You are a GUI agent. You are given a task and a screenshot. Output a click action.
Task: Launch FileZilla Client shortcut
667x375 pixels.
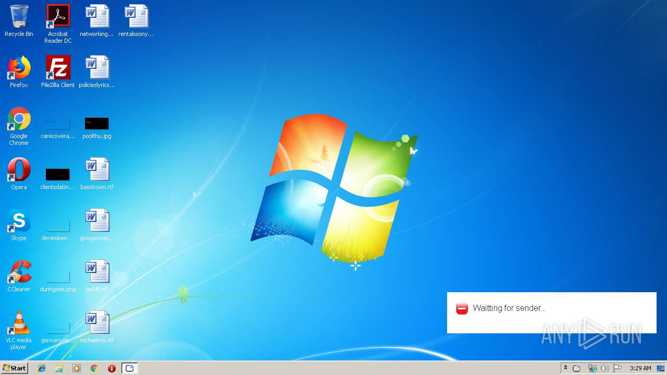coord(58,72)
